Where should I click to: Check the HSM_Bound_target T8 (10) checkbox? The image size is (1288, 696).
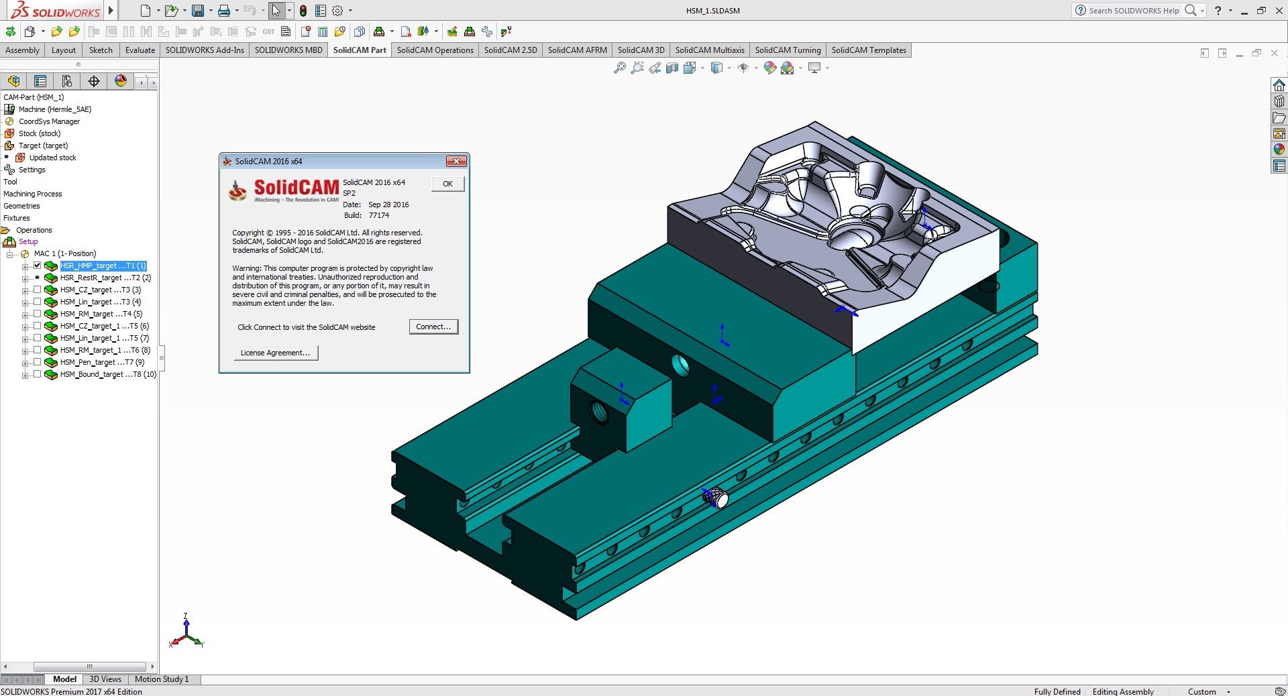[38, 374]
